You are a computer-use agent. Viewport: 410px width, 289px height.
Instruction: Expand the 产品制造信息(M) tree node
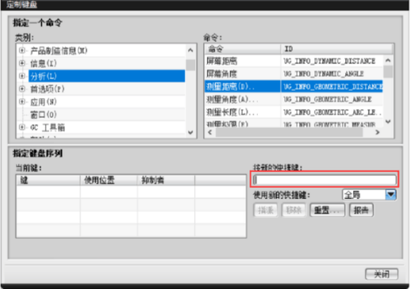click(x=22, y=51)
